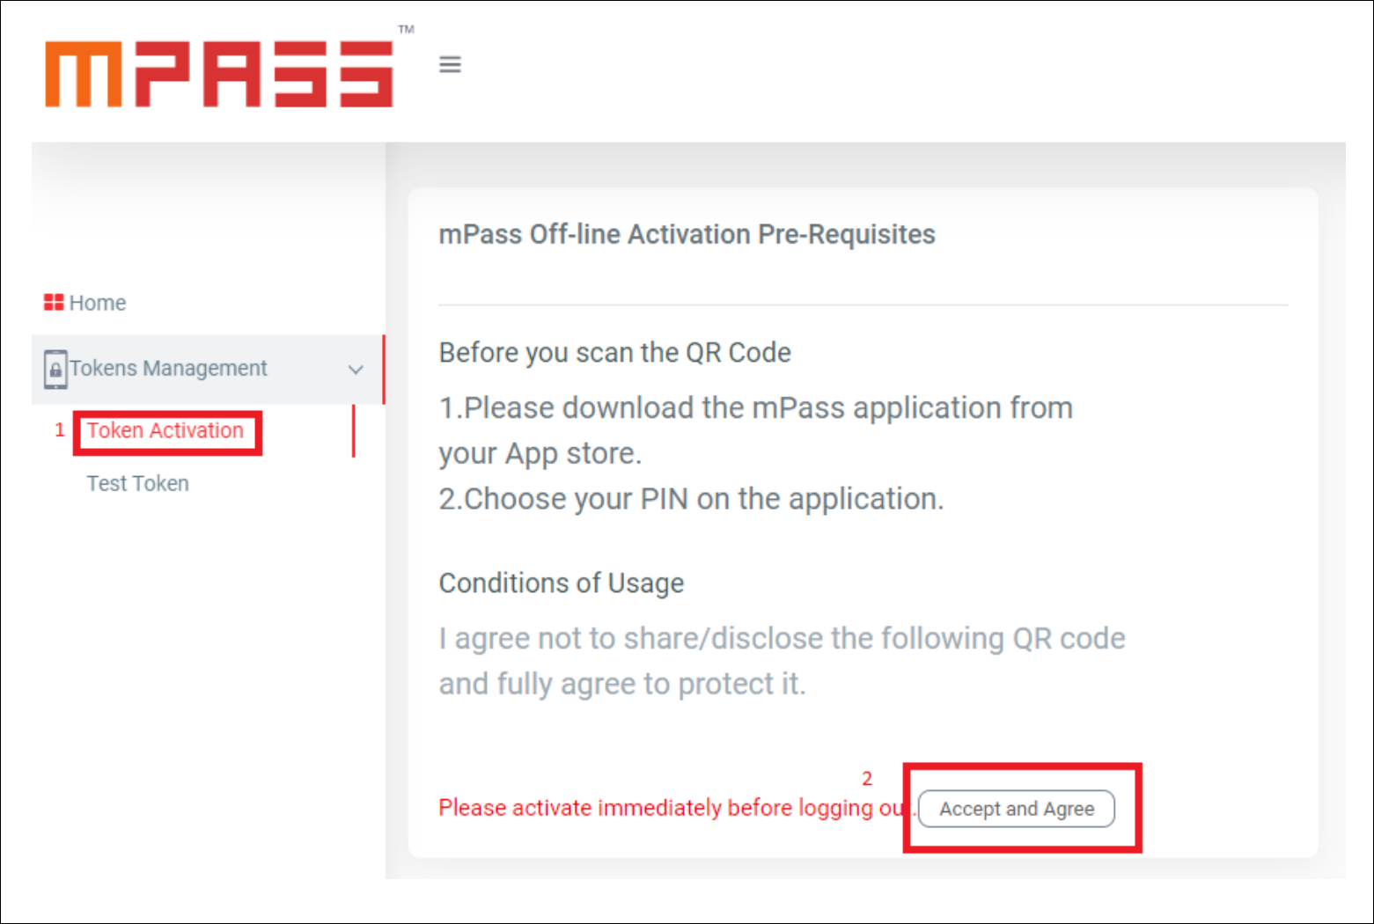Expand the Tokens Management menu

[x=208, y=369]
